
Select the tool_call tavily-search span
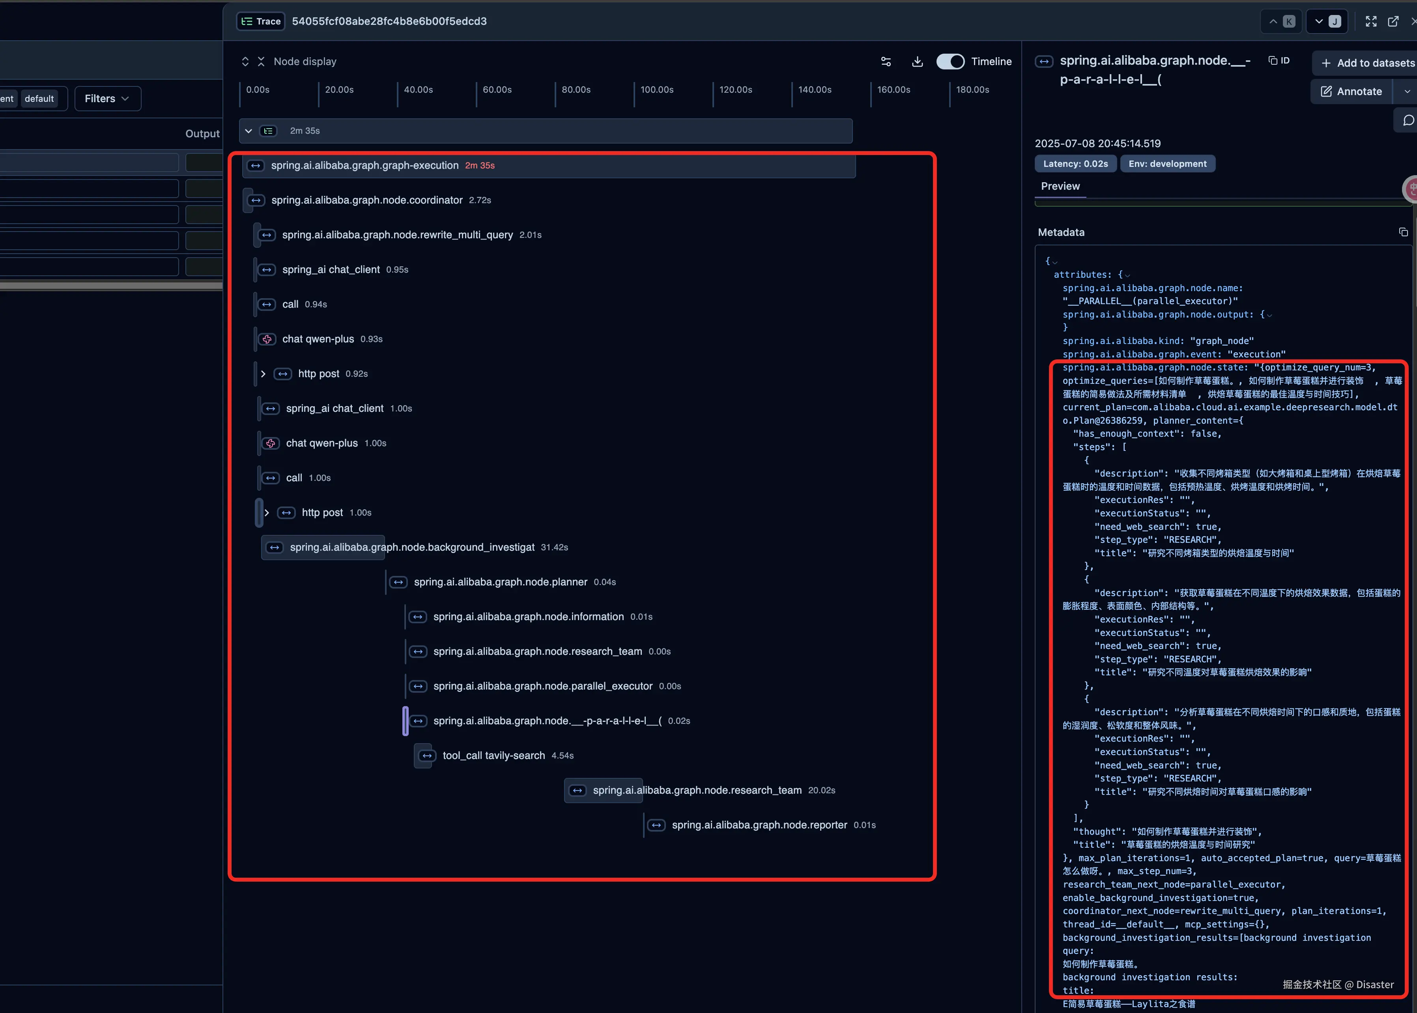[494, 755]
